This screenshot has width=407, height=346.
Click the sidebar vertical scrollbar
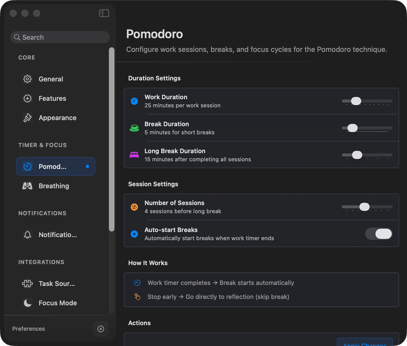(x=112, y=139)
